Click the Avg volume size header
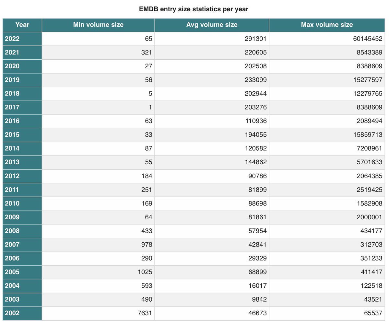 212,25
